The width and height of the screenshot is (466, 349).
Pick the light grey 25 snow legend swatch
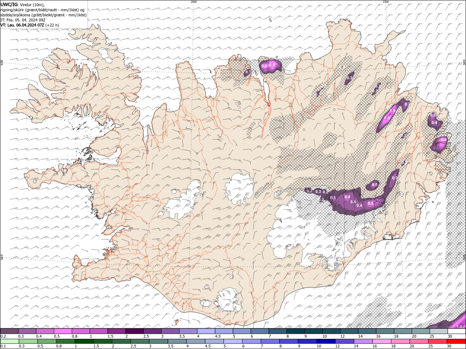(x=438, y=331)
